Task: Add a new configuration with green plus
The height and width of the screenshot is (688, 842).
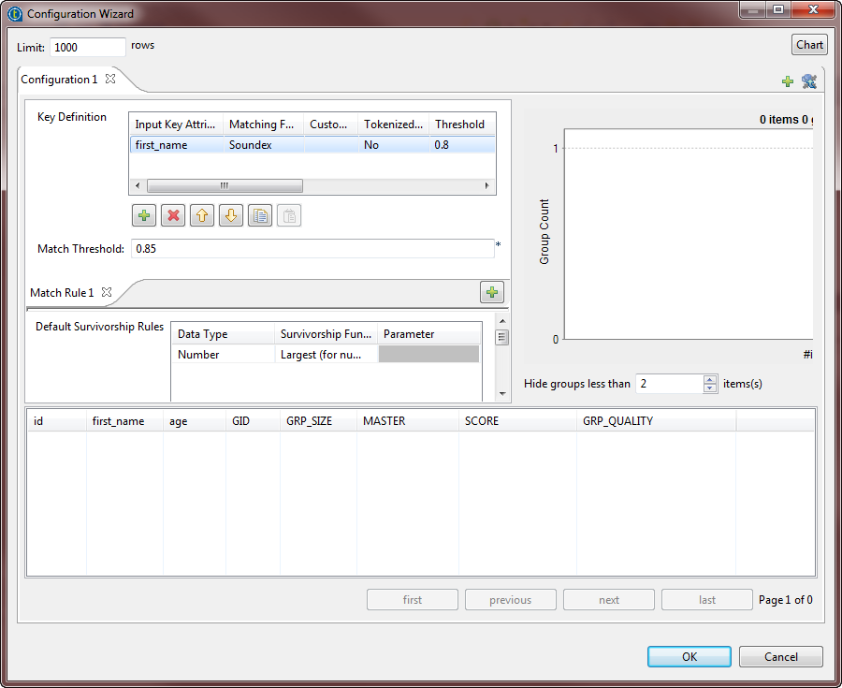Action: click(788, 81)
